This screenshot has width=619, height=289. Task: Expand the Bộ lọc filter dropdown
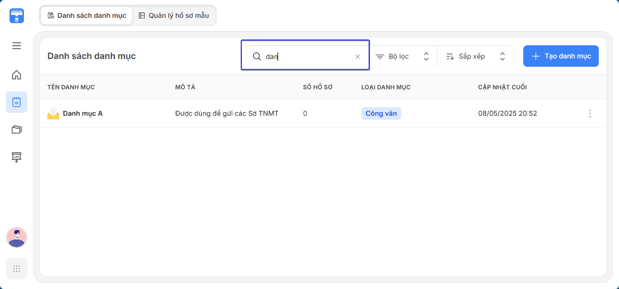(x=403, y=57)
